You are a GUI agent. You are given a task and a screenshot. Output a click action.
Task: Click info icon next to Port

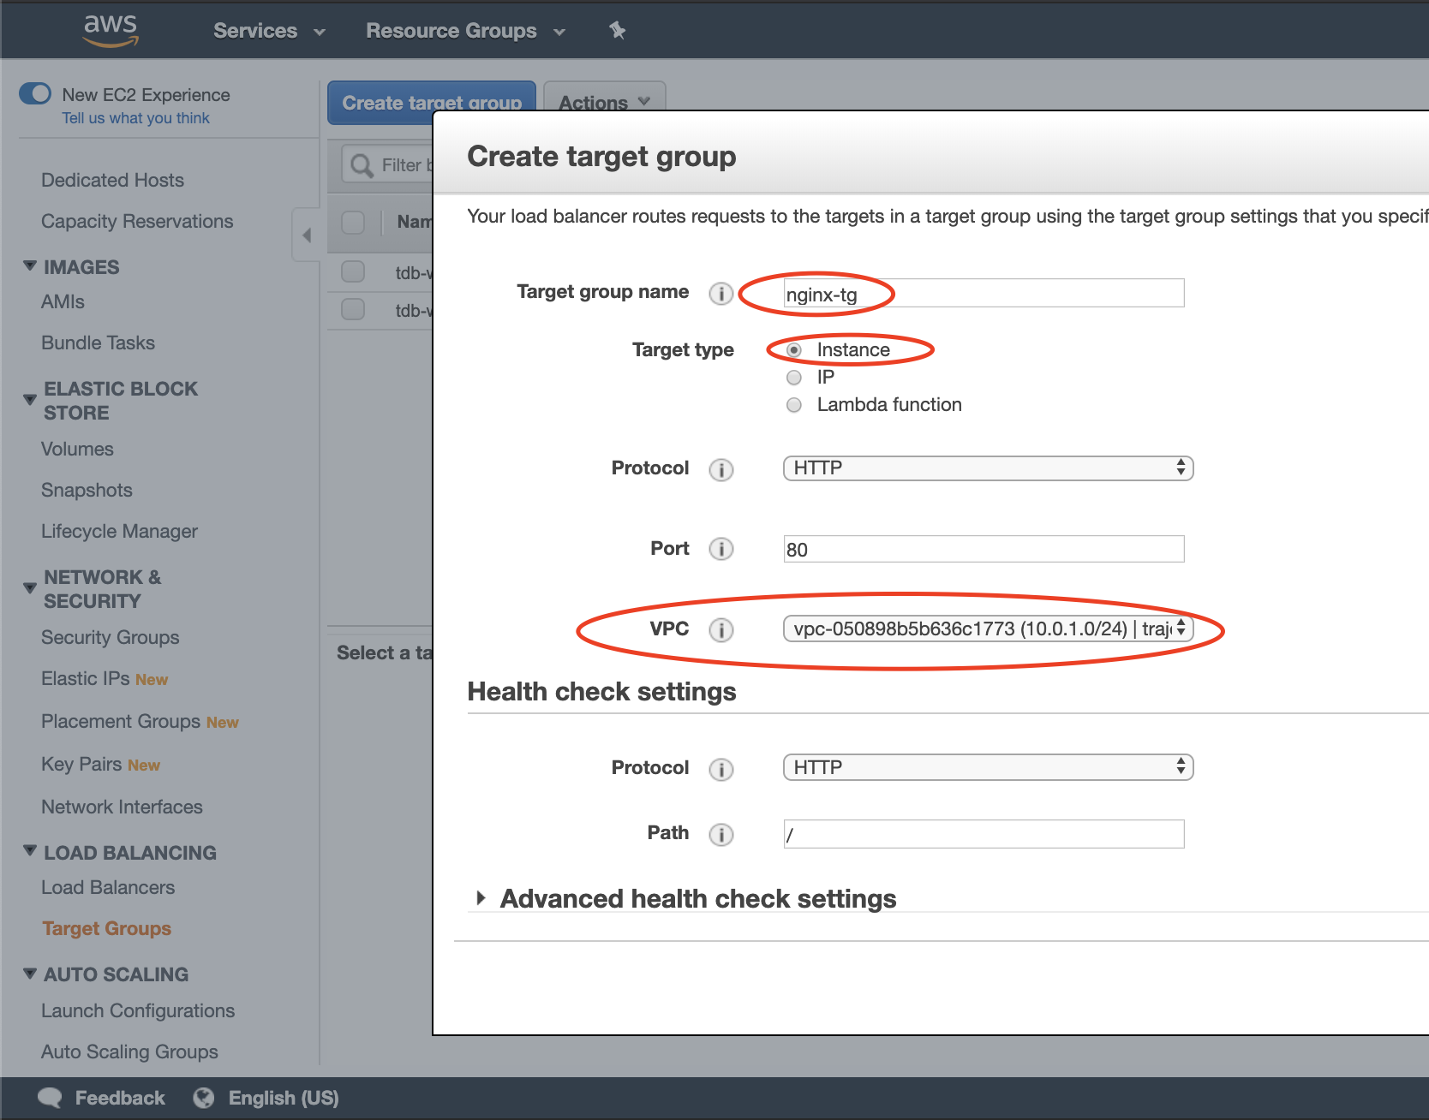pyautogui.click(x=721, y=549)
